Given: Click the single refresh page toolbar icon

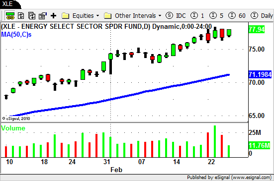Looking at the screenshot, I should pos(21,16).
